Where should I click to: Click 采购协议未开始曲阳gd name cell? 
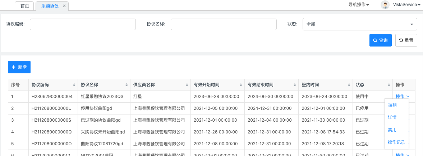pyautogui.click(x=104, y=132)
